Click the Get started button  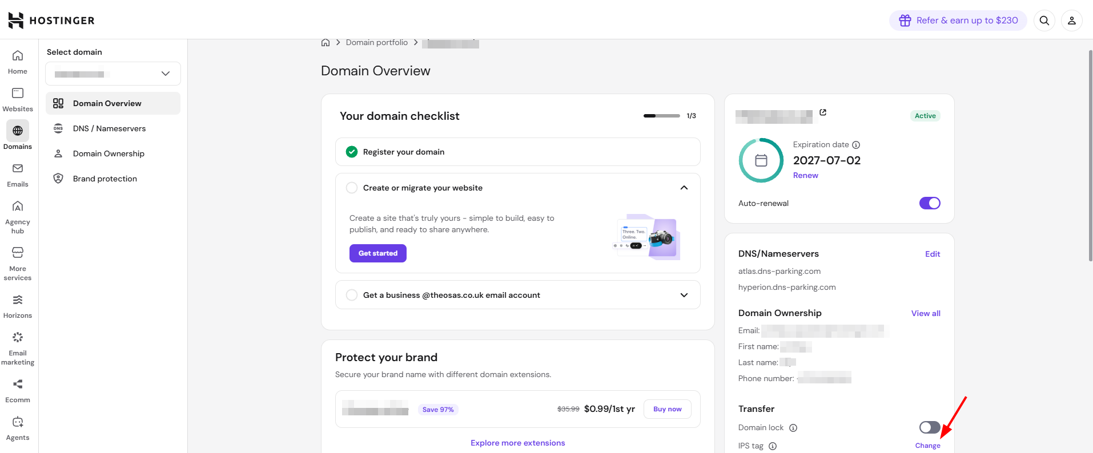click(378, 253)
